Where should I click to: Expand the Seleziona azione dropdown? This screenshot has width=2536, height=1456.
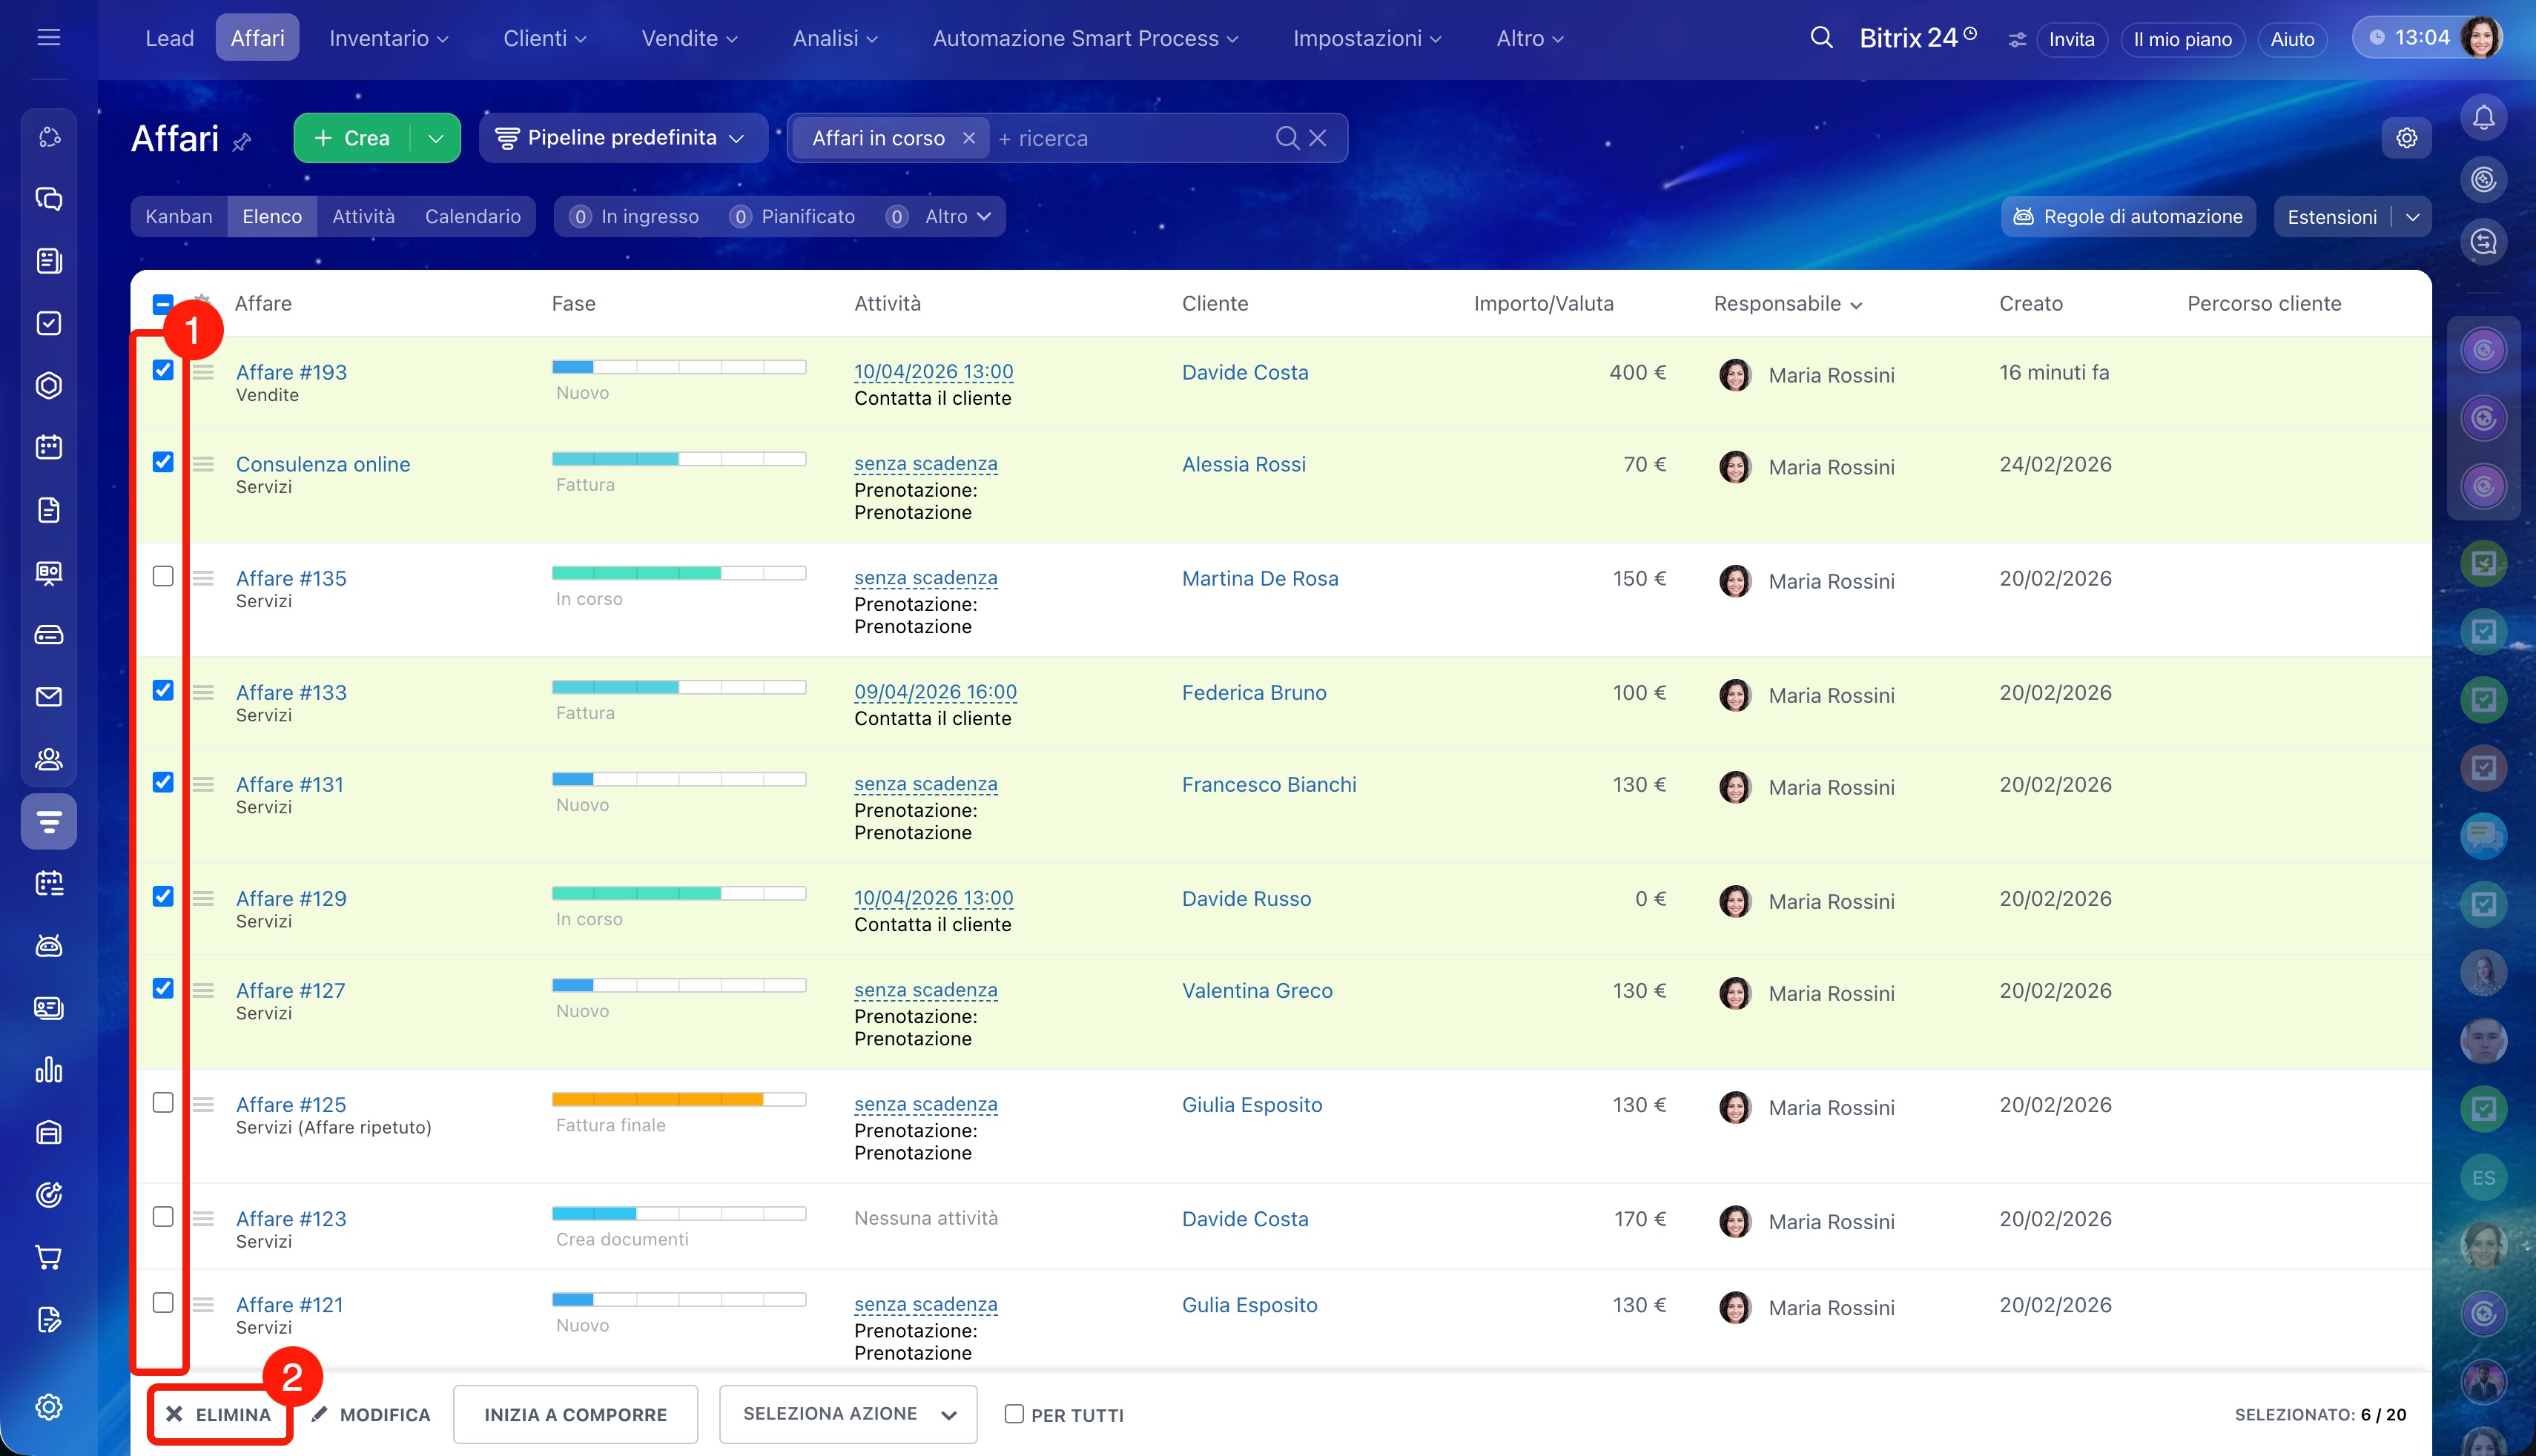click(x=848, y=1414)
